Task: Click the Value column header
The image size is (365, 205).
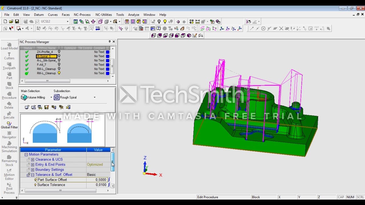Action: [x=98, y=150]
